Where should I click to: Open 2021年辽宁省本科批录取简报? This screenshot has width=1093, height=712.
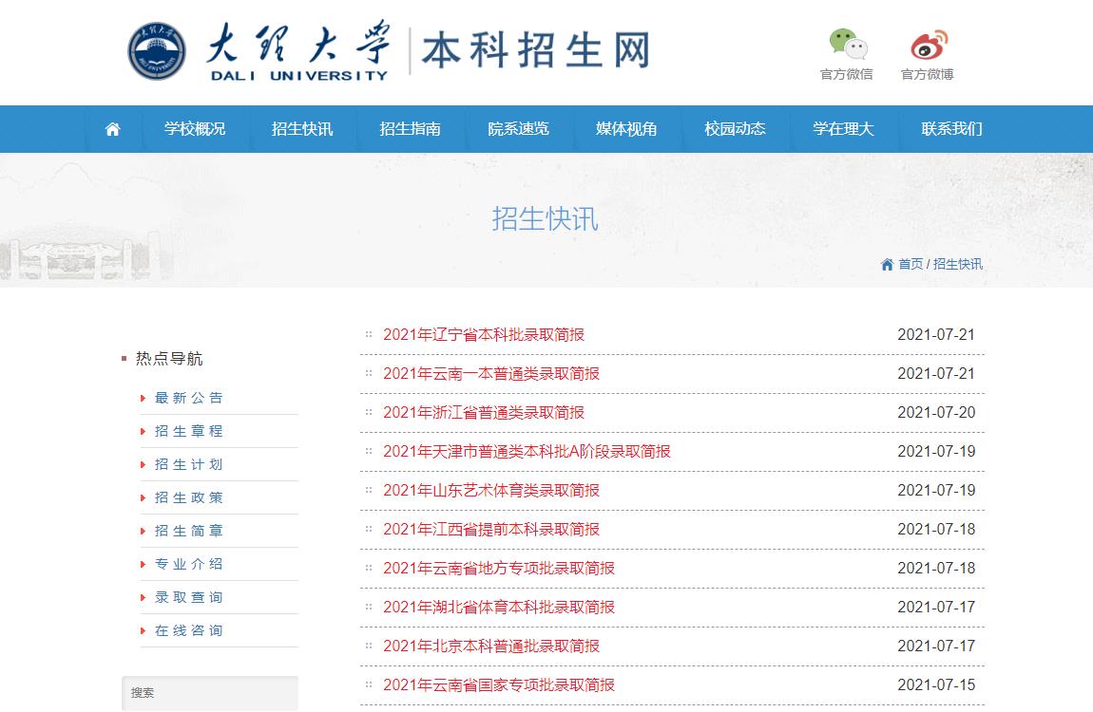[x=484, y=335]
